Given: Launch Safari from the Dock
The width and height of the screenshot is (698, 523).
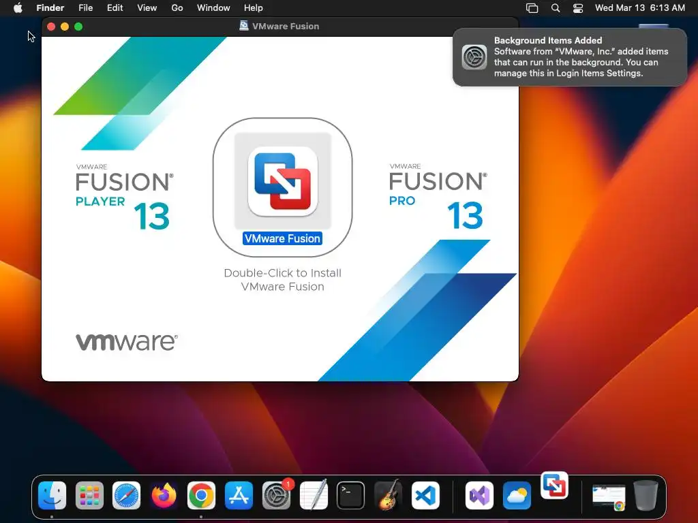Looking at the screenshot, I should pyautogui.click(x=126, y=495).
